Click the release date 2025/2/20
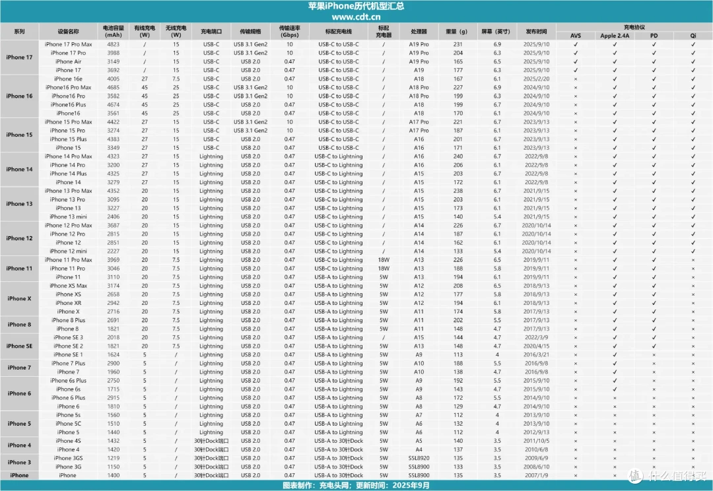This screenshot has height=491, width=713. tap(537, 79)
